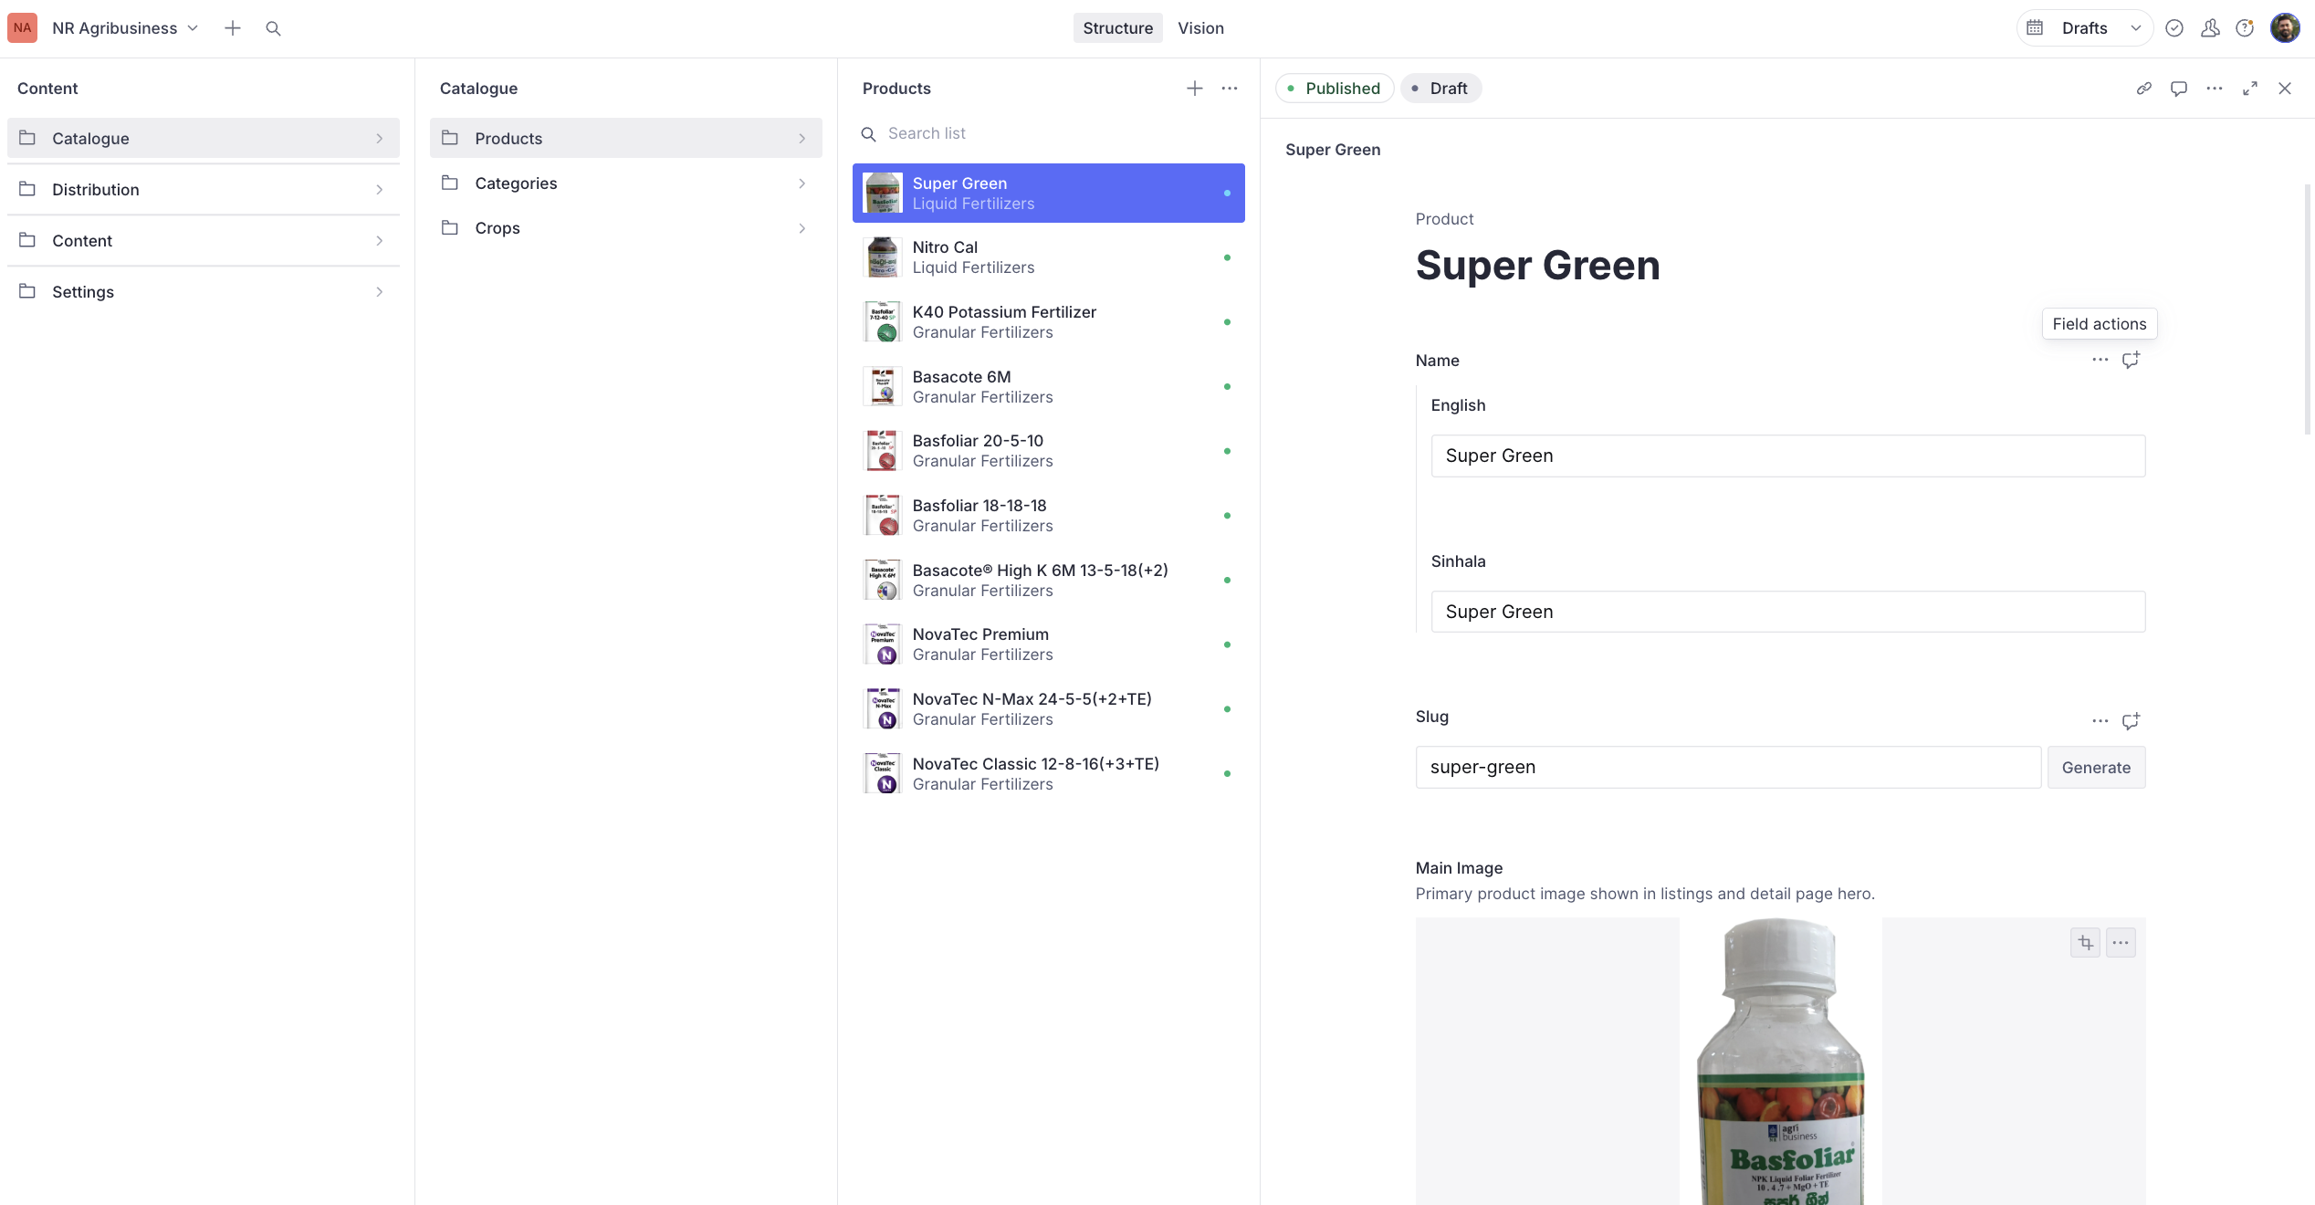Click Crops folder icon
This screenshot has width=2315, height=1205.
[450, 227]
